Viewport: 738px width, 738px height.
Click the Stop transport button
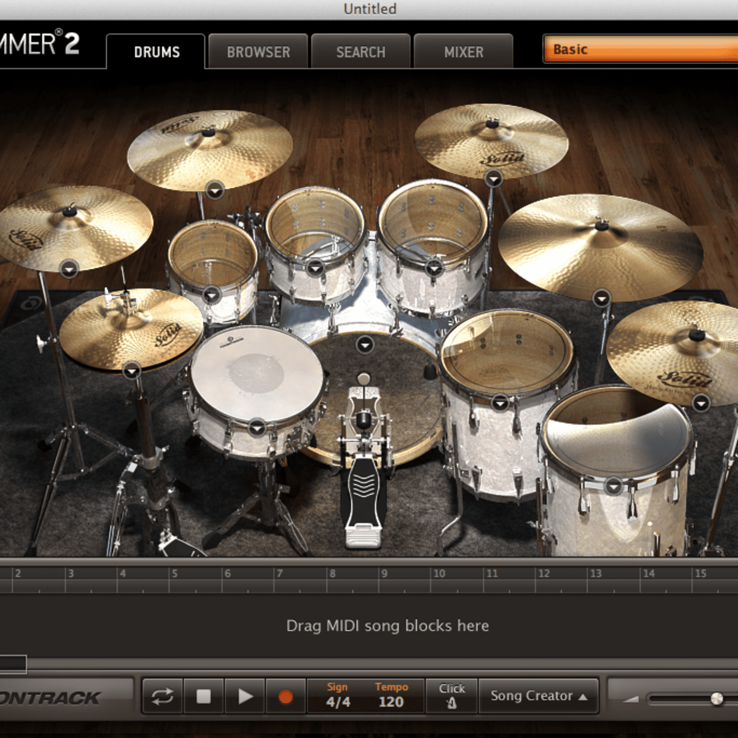tap(204, 696)
